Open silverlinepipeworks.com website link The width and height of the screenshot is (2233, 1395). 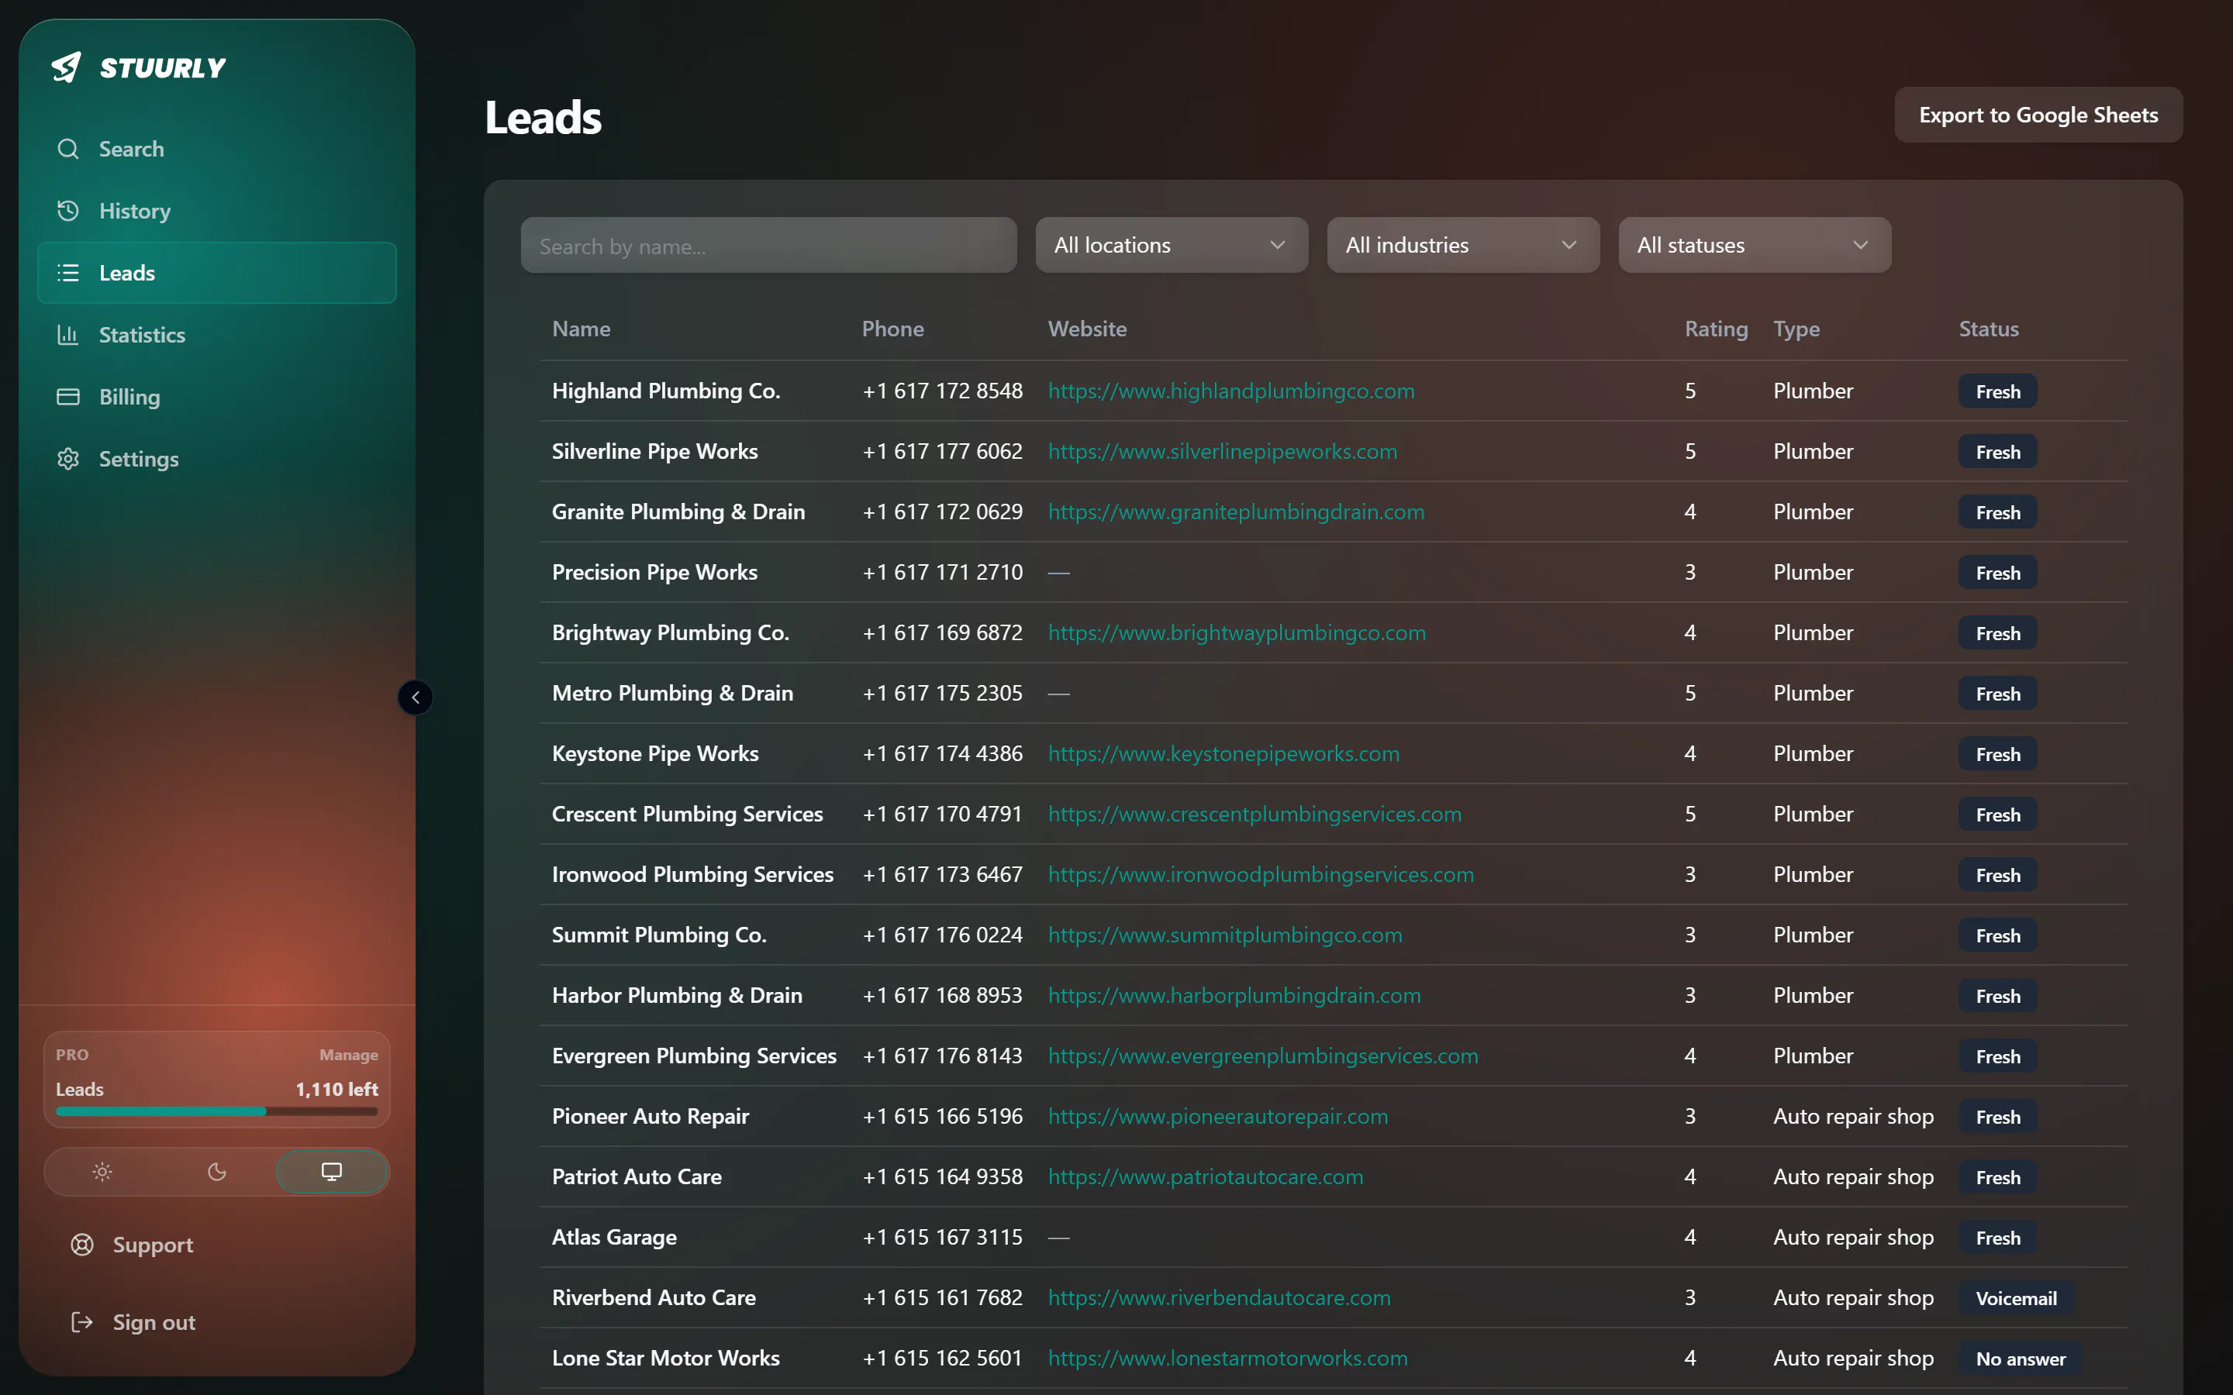[x=1223, y=451]
